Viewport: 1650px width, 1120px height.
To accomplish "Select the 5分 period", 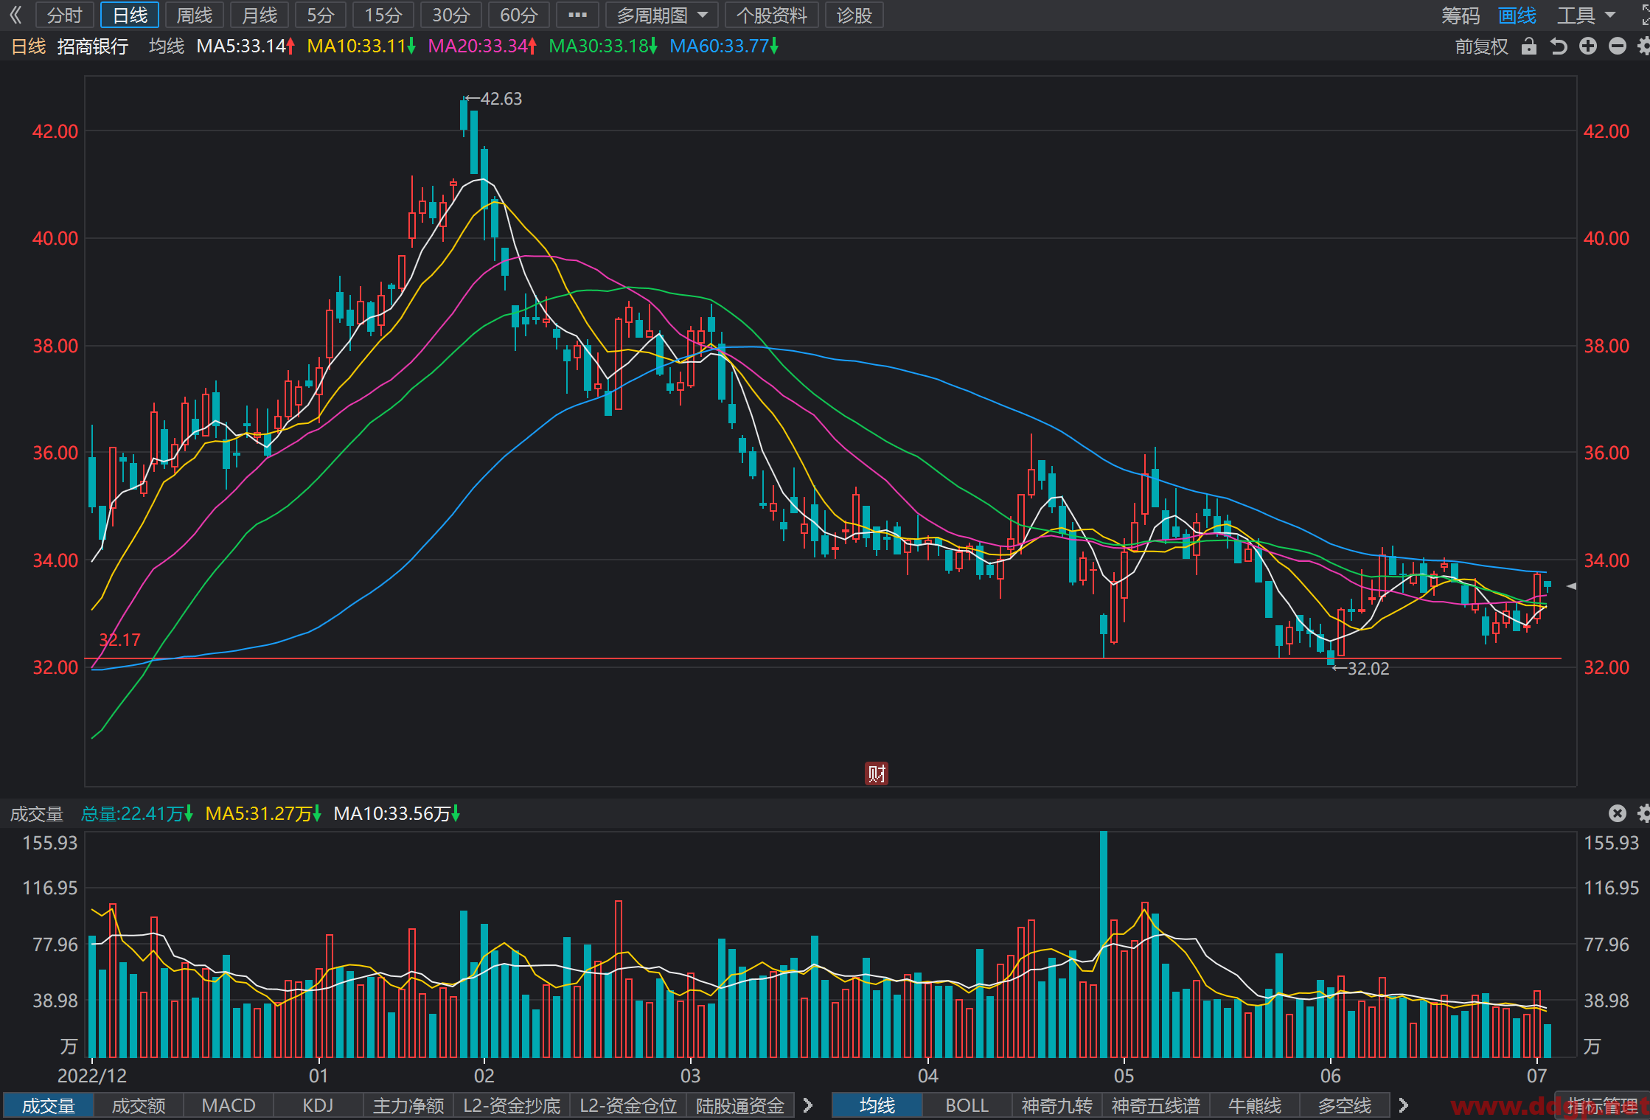I will (321, 15).
